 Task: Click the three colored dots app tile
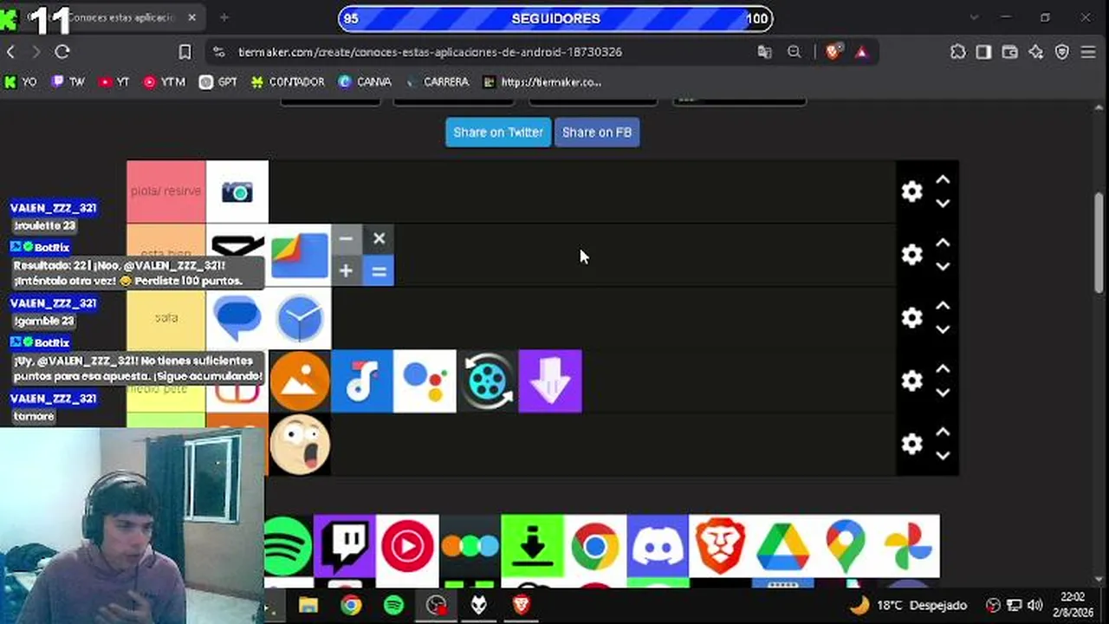click(470, 546)
